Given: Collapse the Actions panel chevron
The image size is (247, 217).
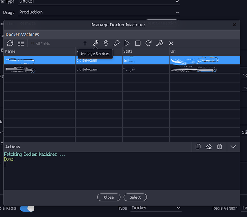Looking at the screenshot, I should pos(233,147).
